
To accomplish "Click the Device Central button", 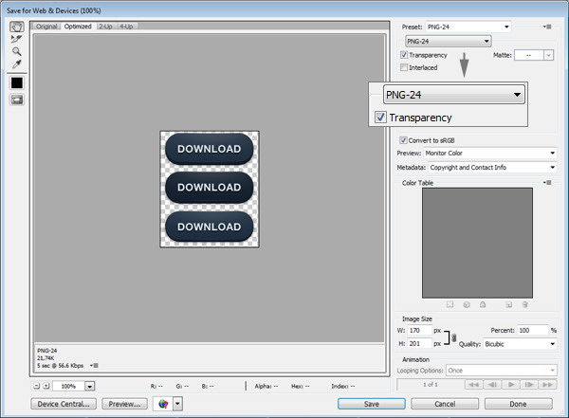I will click(64, 404).
